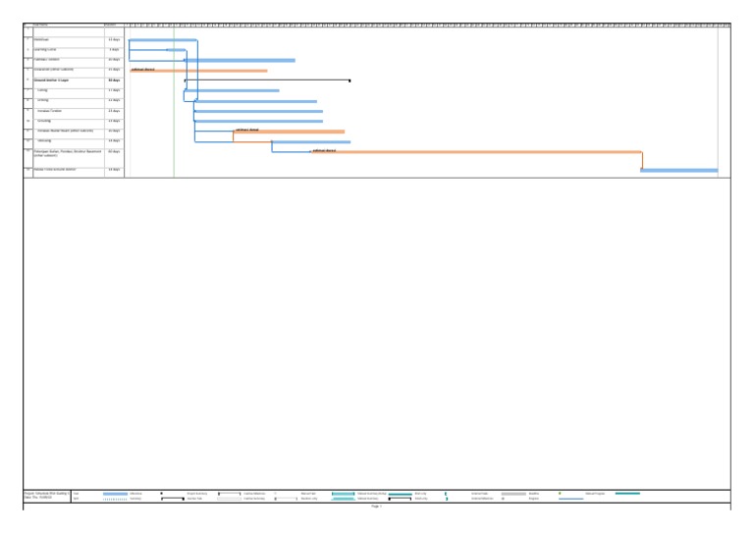
Task: Select the bold Ground Anchor 1 Layer task name
Action: click(51, 80)
